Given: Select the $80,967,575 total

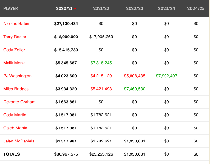Looking at the screenshot, I should point(66,154).
